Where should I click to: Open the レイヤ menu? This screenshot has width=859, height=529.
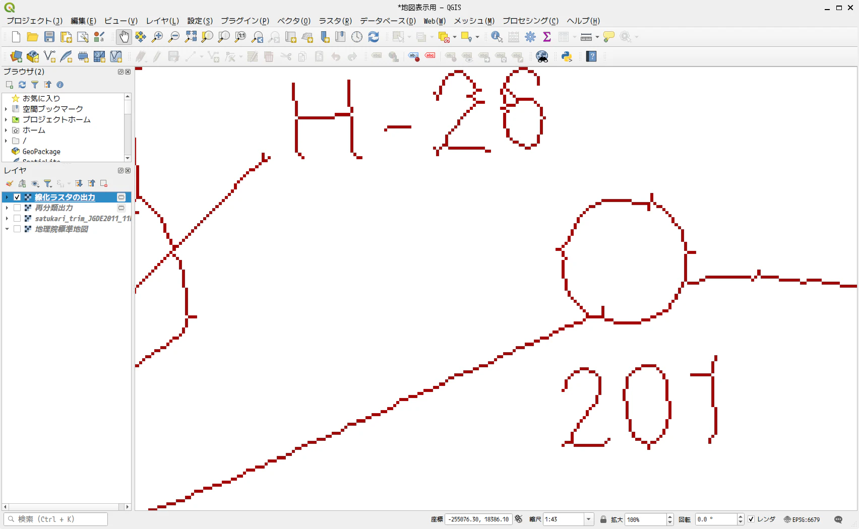[x=162, y=21]
